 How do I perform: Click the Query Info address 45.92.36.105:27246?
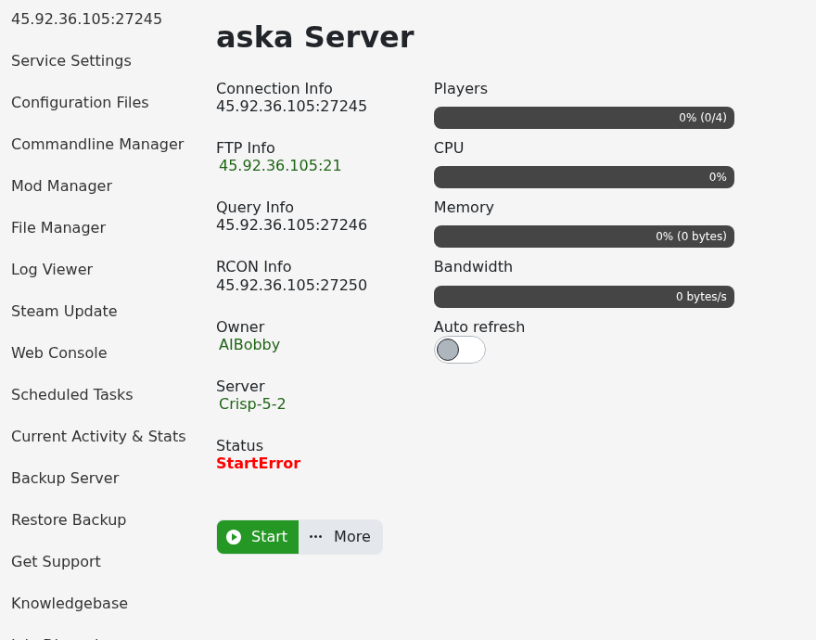pyautogui.click(x=291, y=225)
